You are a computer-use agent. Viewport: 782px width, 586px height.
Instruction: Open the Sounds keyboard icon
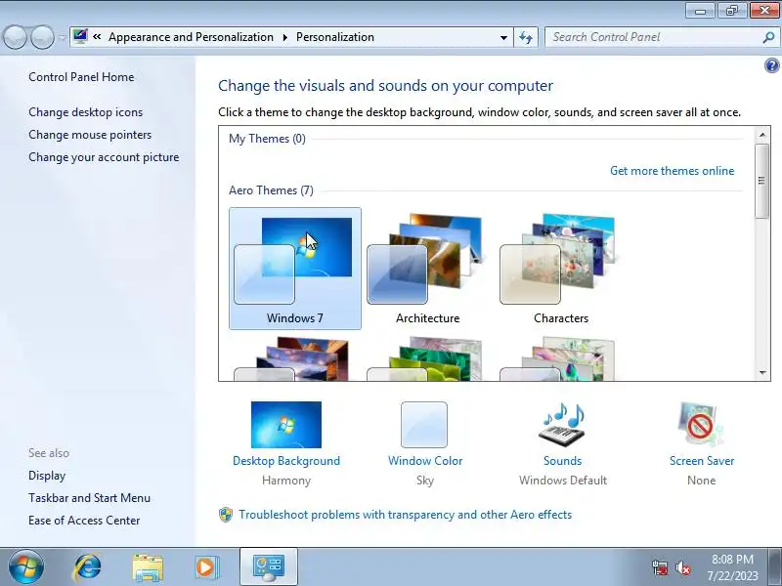point(562,425)
